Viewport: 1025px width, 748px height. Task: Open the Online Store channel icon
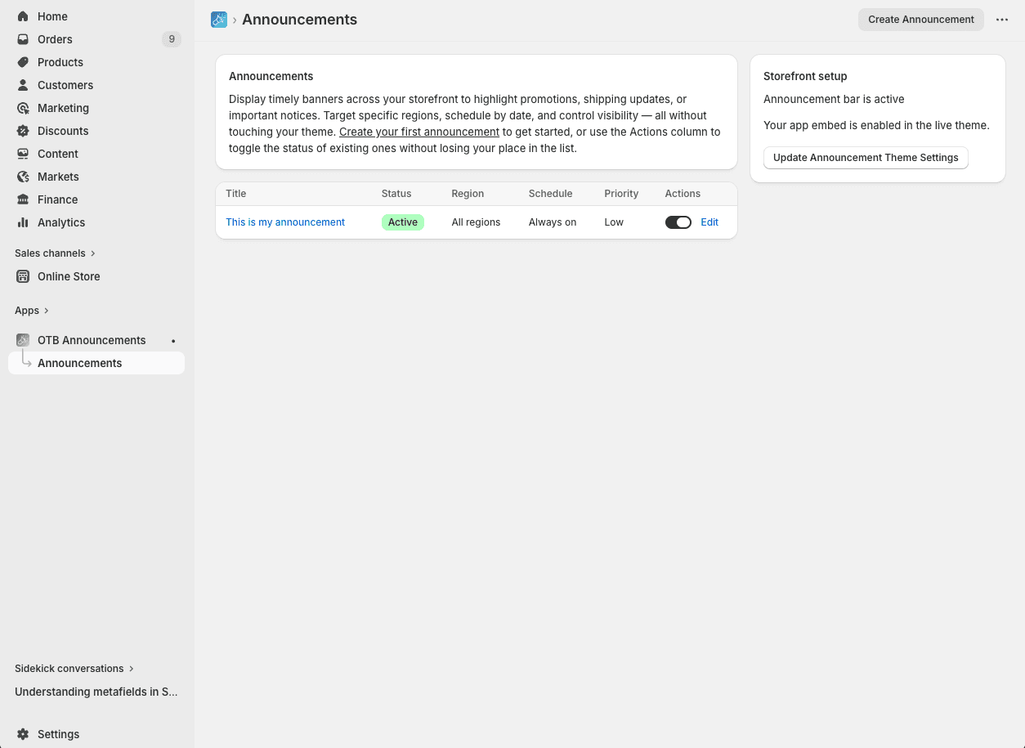click(x=23, y=276)
